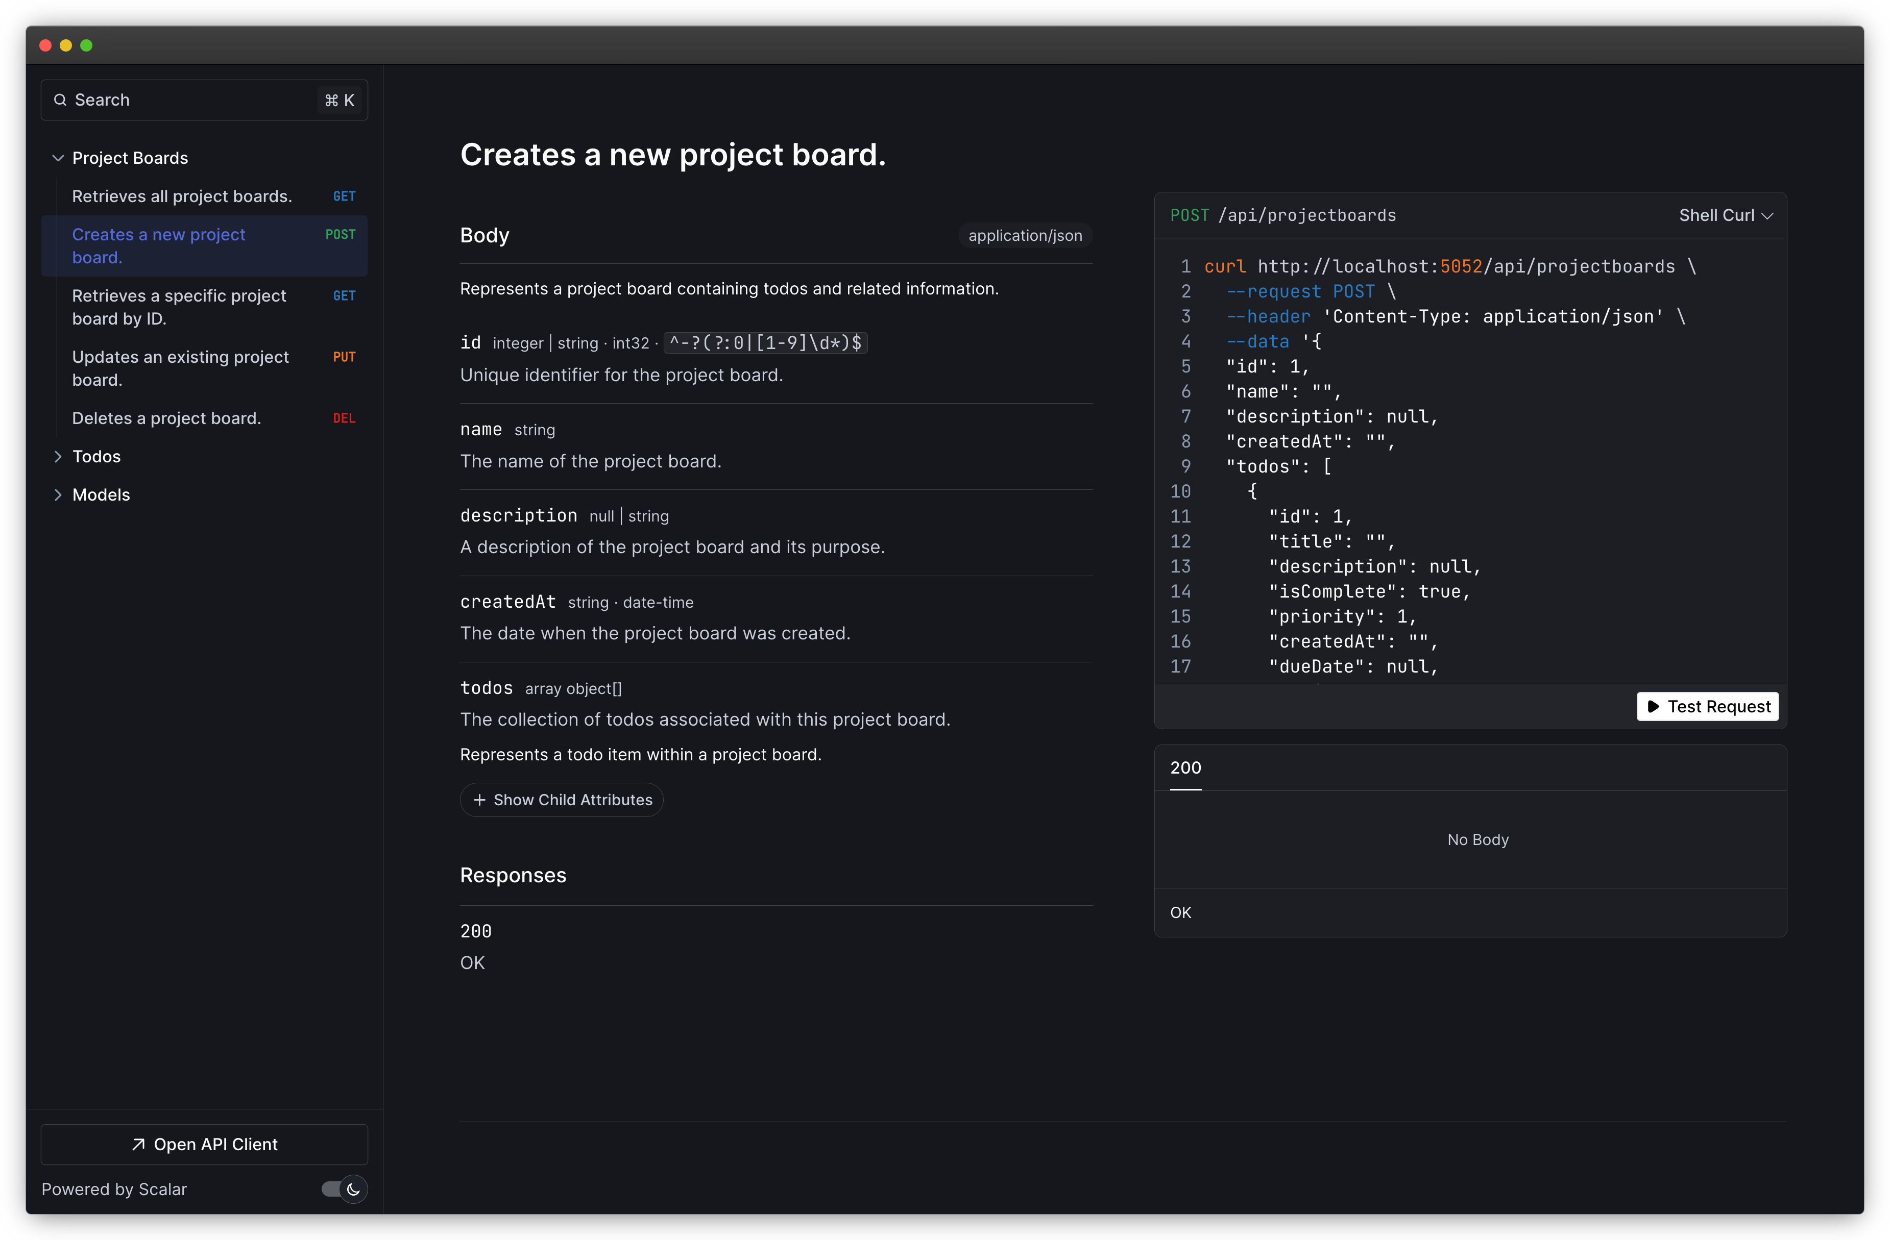
Task: Click the "isComplete": true code line
Action: pyautogui.click(x=1369, y=591)
